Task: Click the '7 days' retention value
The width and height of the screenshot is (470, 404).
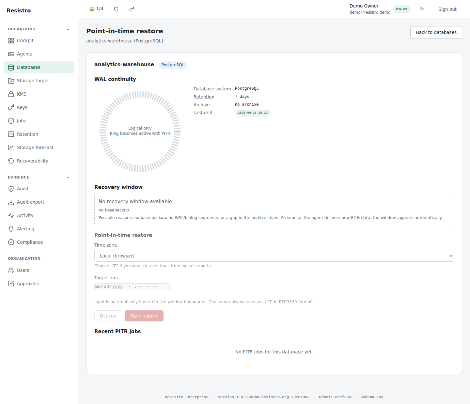Action: tap(242, 97)
